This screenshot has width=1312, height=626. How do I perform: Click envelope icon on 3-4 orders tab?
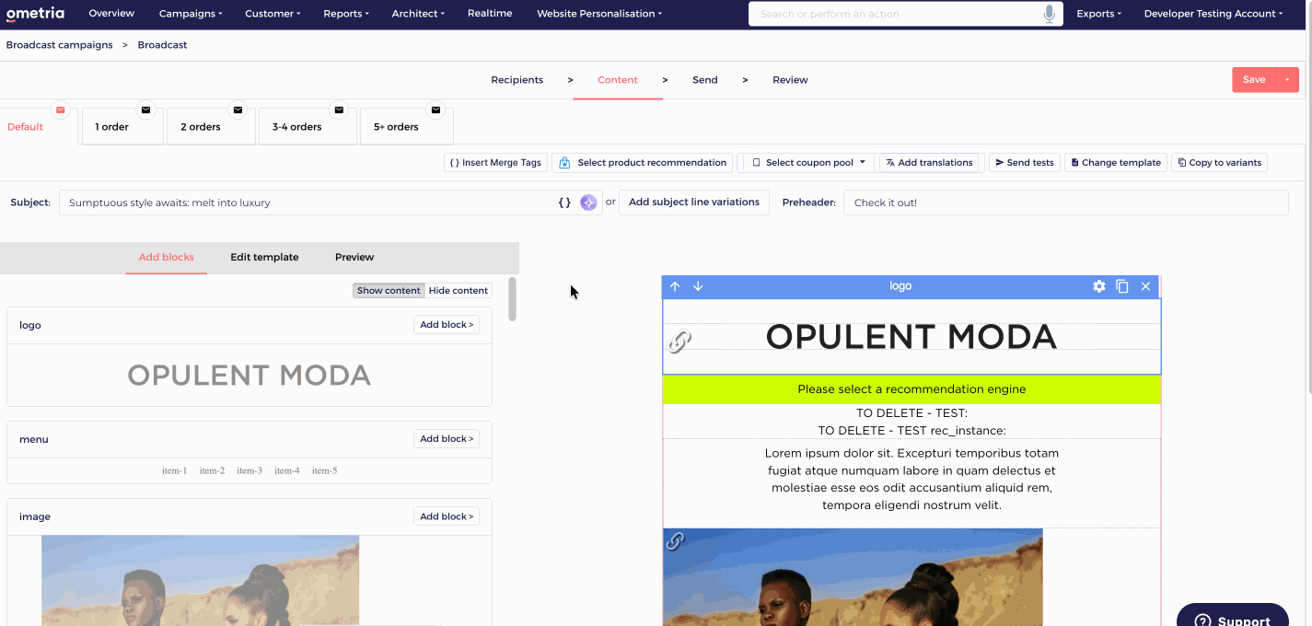coord(339,110)
